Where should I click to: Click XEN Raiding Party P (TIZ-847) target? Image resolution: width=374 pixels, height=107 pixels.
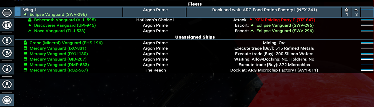[x=285, y=20]
